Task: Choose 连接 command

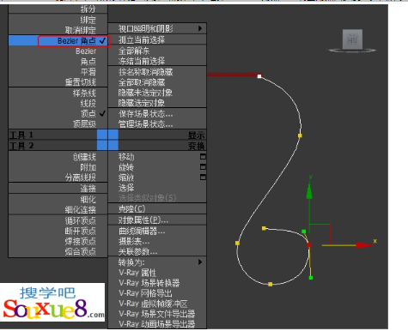Action: click(58, 189)
